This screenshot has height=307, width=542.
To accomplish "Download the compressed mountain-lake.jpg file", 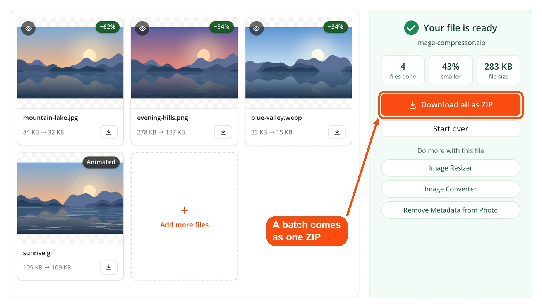I will coord(109,132).
